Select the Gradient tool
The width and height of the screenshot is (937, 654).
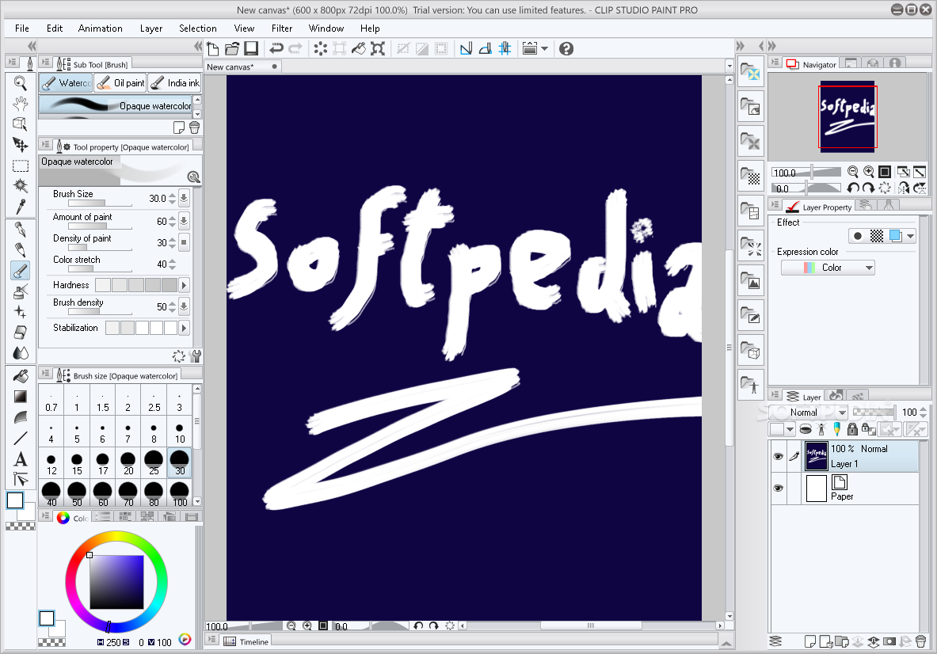tap(21, 397)
